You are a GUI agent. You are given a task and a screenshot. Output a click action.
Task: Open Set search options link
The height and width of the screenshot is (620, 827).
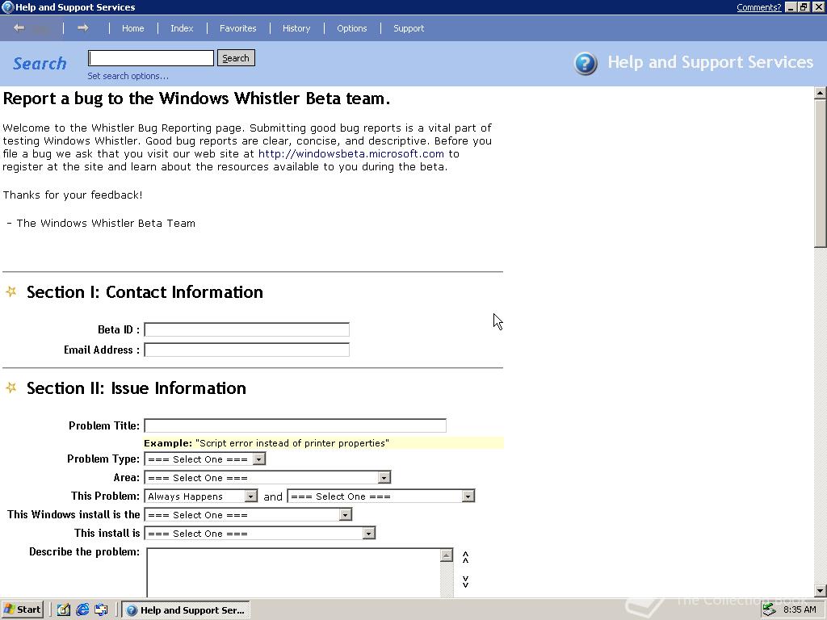pyautogui.click(x=128, y=76)
